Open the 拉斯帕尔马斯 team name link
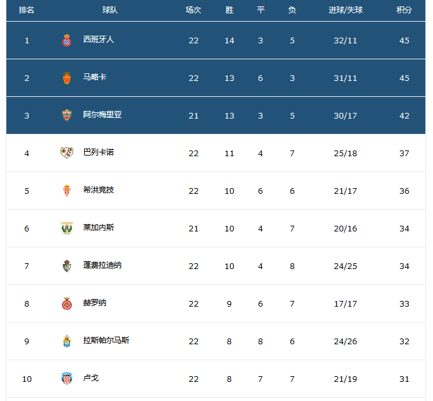The image size is (433, 401). [106, 340]
